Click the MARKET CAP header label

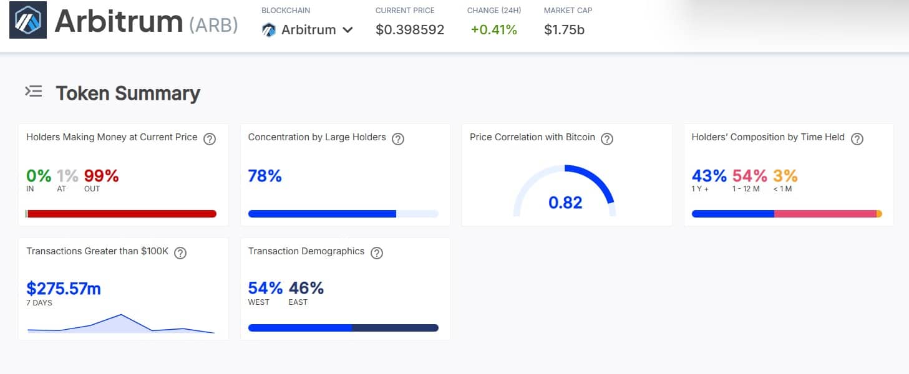pos(568,11)
